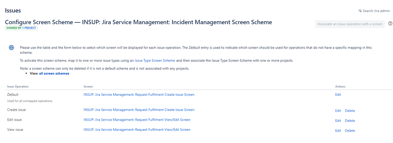The image size is (393, 143).
Task: Delete the View issue mapping
Action: 350,131
